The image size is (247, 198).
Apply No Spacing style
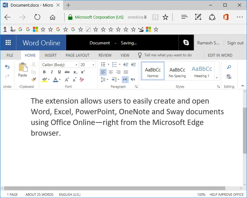coord(177,71)
